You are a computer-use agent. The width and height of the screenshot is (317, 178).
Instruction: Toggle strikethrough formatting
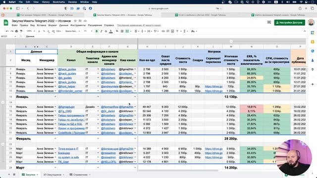pos(106,31)
